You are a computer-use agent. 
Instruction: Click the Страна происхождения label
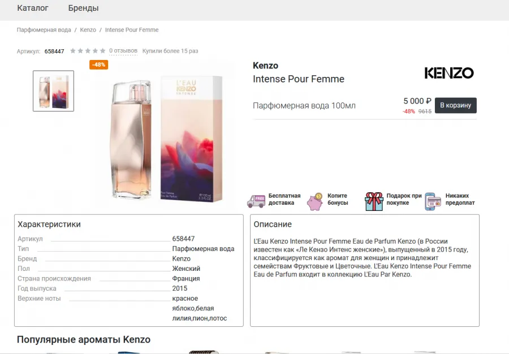tap(54, 279)
